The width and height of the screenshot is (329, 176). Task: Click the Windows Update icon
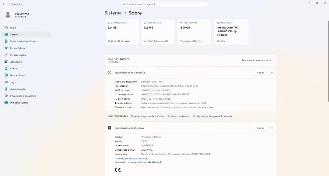coord(6,103)
